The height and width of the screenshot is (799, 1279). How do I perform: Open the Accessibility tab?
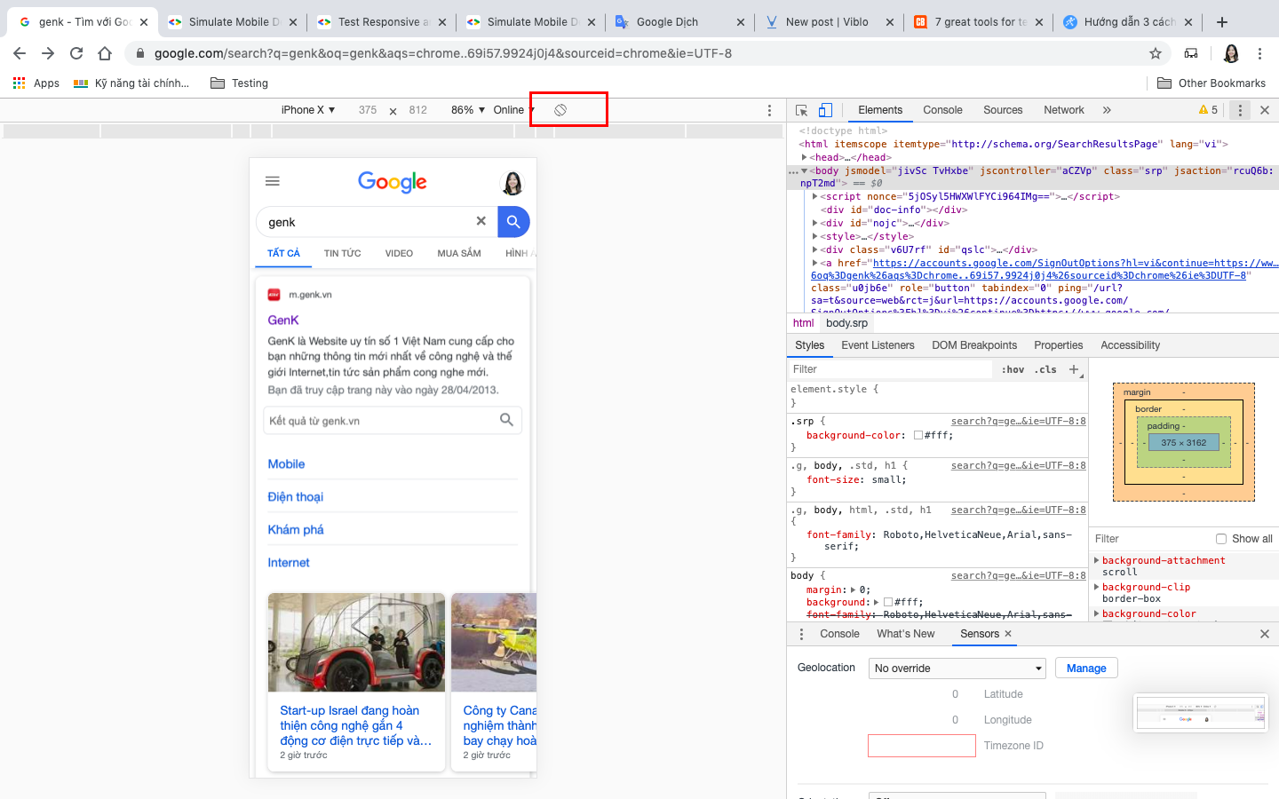coord(1130,345)
